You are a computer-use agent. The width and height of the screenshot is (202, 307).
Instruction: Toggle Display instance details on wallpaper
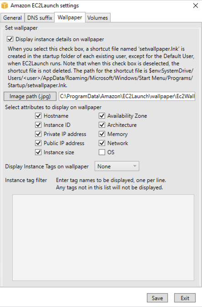click(10, 39)
